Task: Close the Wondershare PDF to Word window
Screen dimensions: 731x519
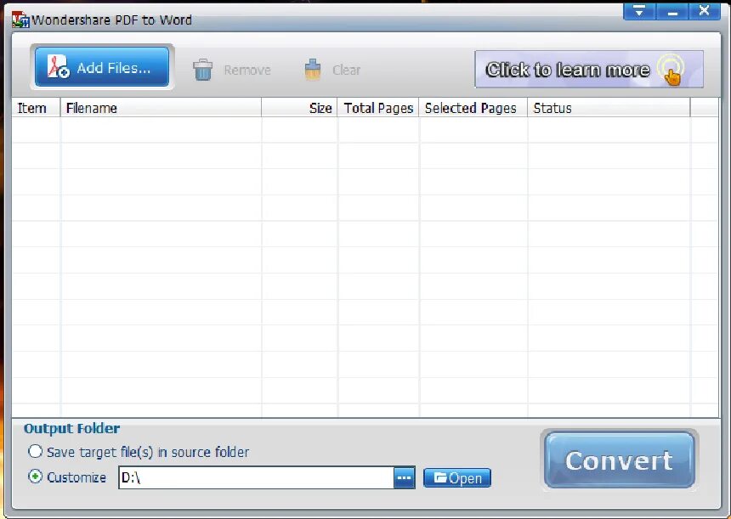Action: pyautogui.click(x=705, y=11)
